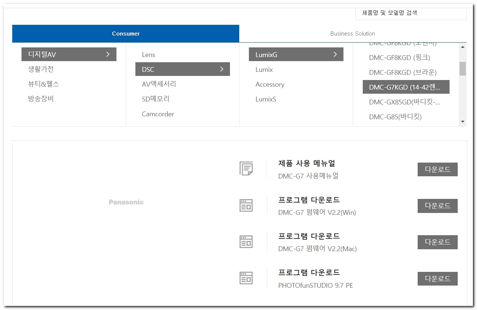Click the PHOTOfunSTUDIO 9.7 PE text

tap(316, 286)
